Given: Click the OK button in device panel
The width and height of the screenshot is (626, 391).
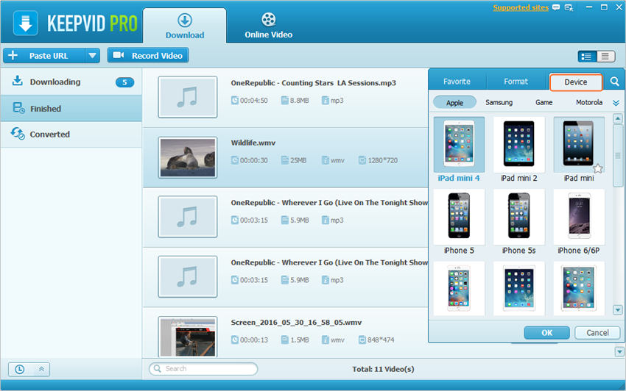Looking at the screenshot, I should (x=546, y=333).
